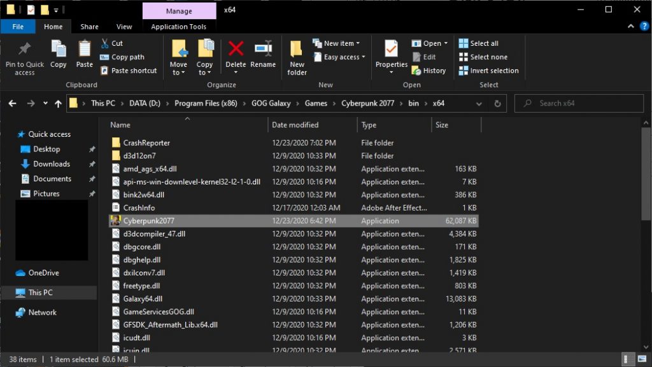Viewport: 652px width, 367px height.
Task: Customize Quick Access Toolbar dropdown
Action: click(56, 10)
